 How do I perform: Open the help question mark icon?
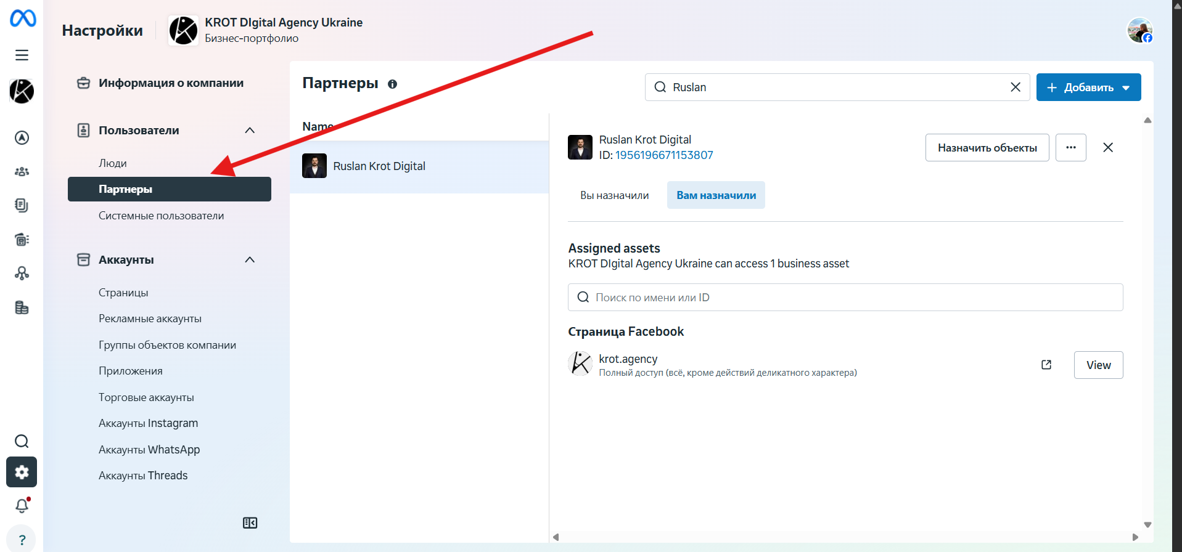click(x=22, y=540)
